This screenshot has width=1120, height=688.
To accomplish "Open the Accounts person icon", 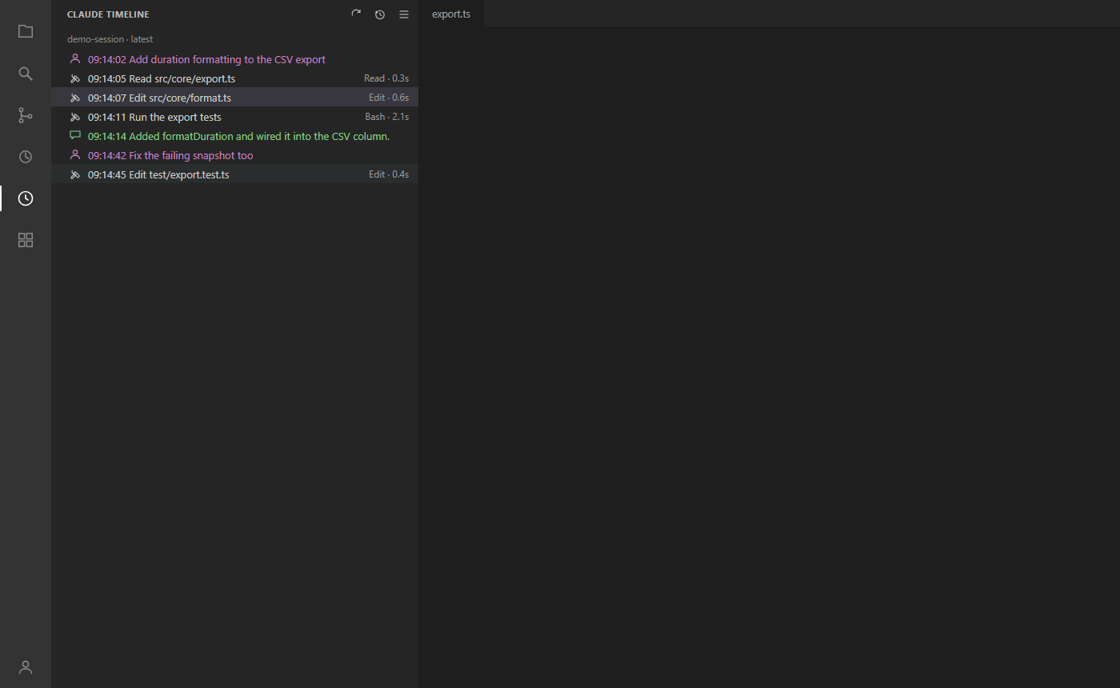I will pos(26,667).
